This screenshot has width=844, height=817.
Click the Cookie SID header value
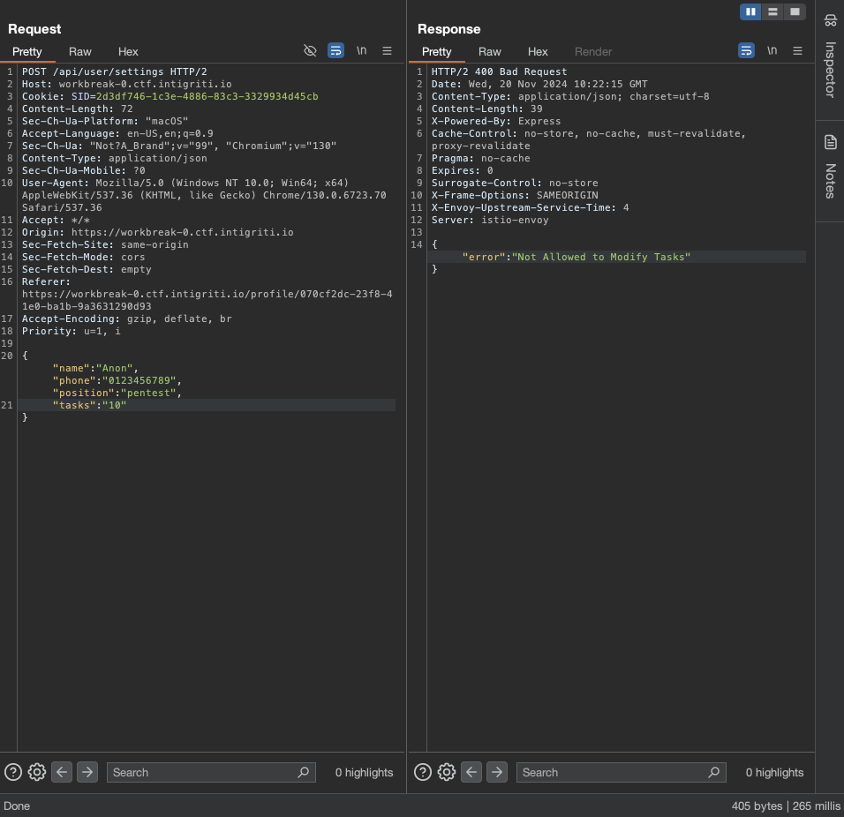(x=195, y=96)
